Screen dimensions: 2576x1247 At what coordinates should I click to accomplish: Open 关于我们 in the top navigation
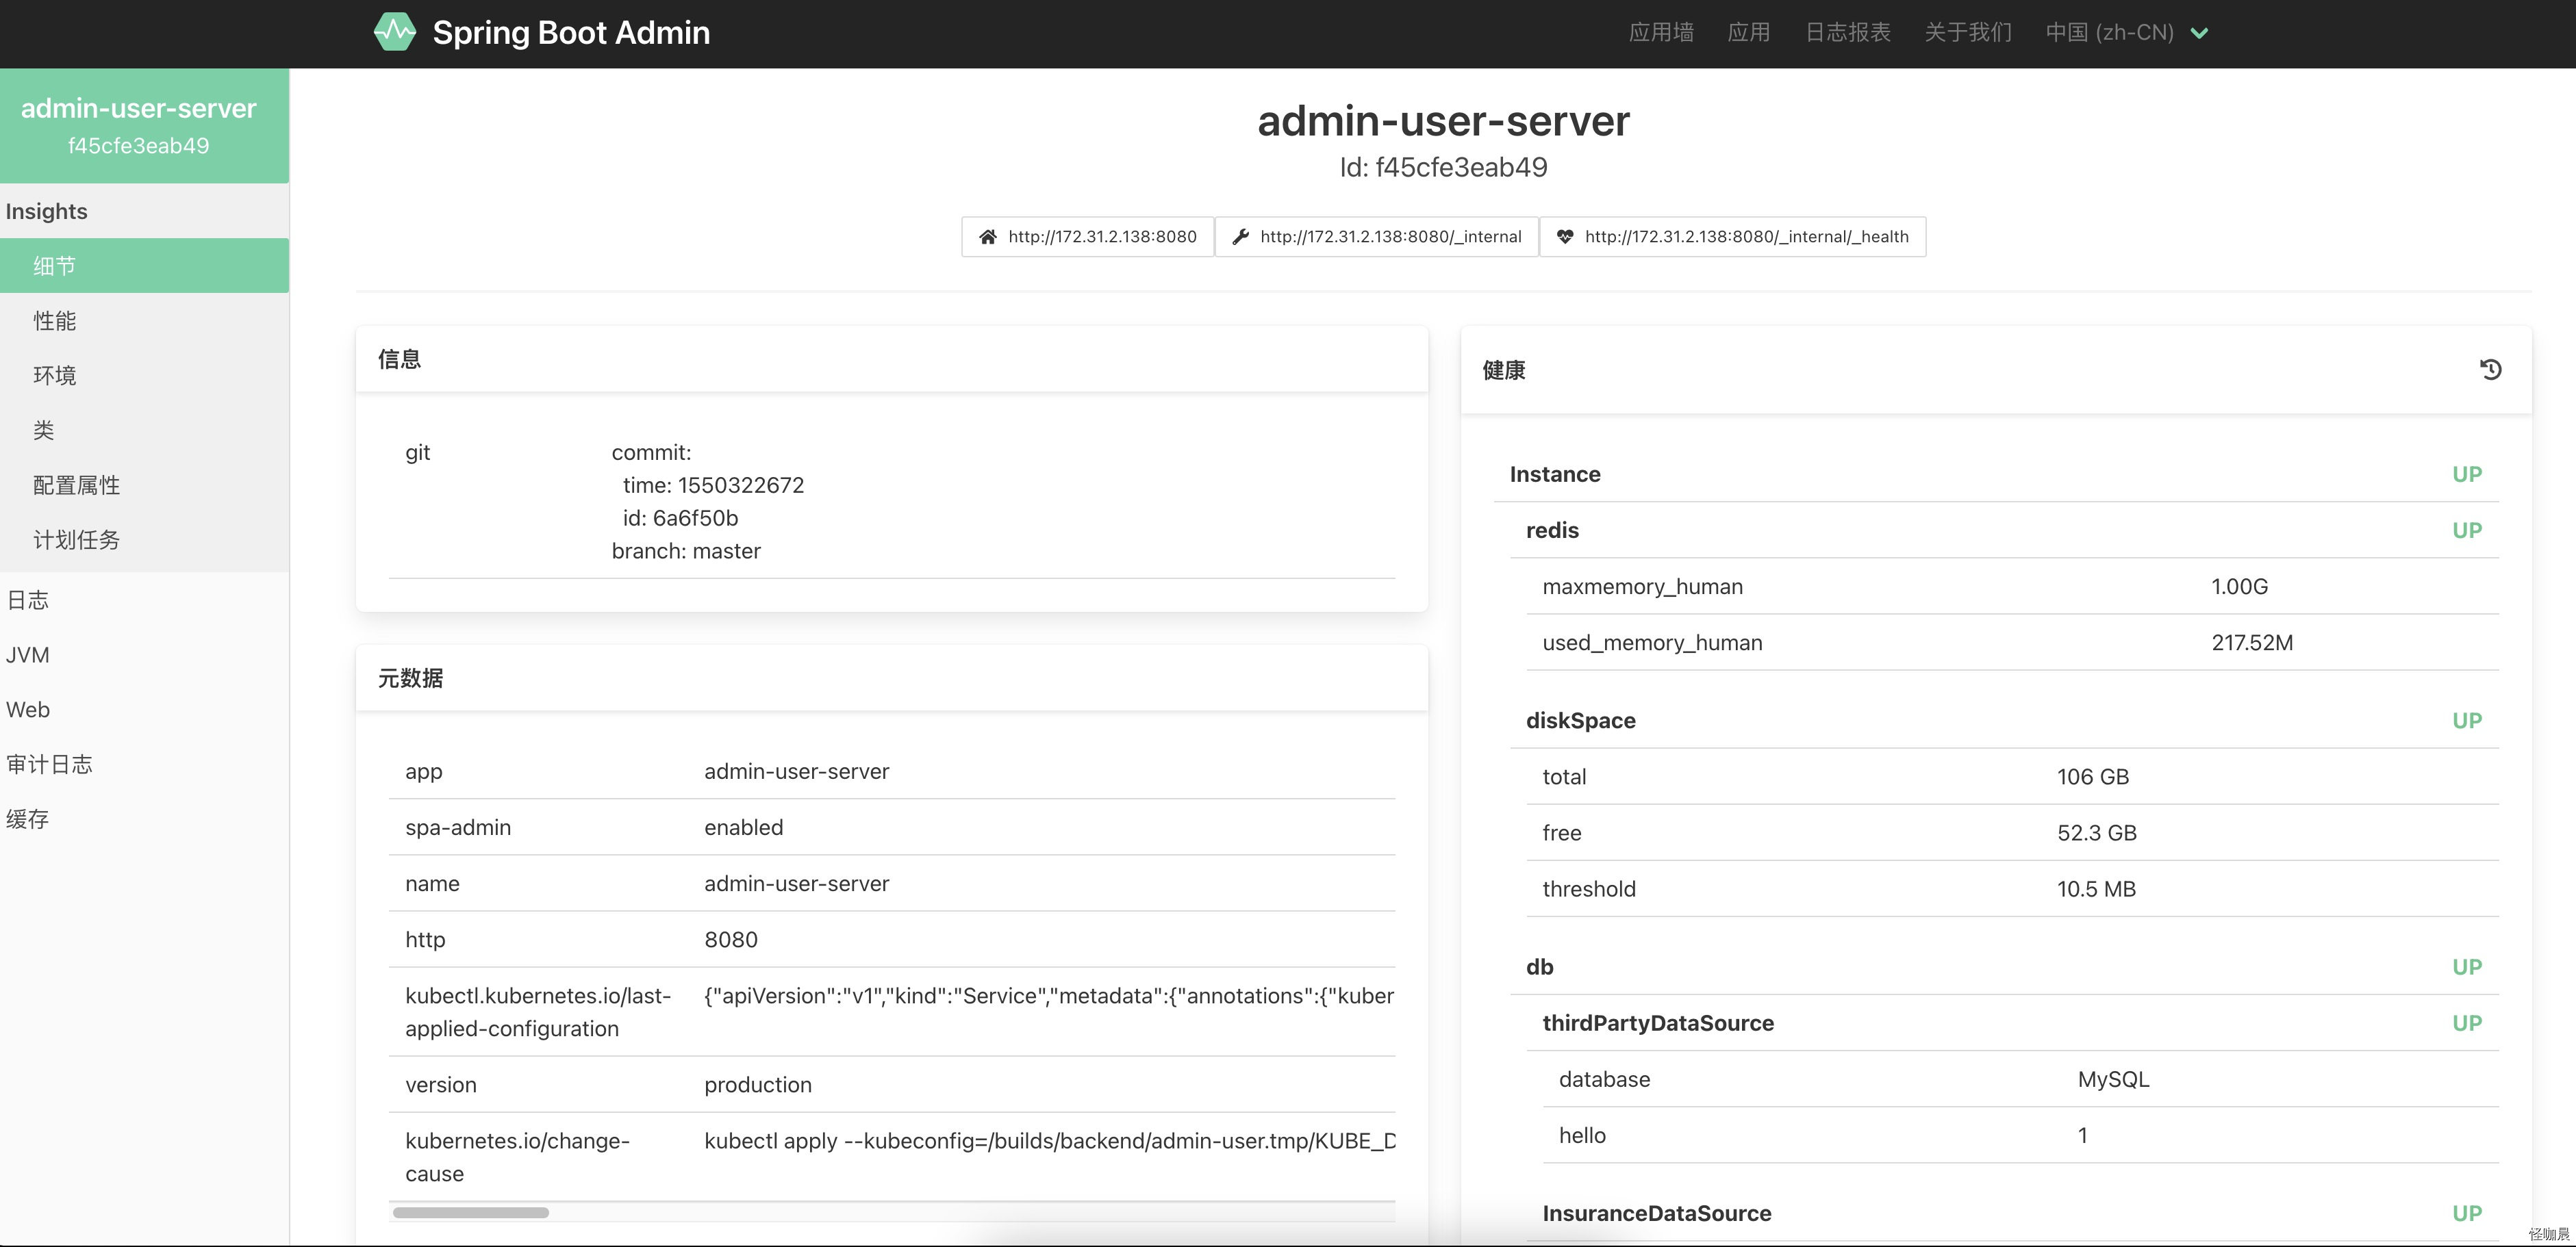tap(1968, 33)
